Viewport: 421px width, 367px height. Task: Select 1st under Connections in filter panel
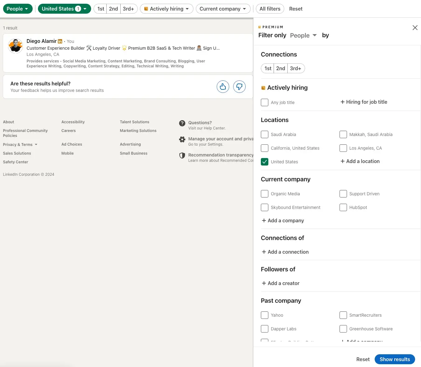click(268, 68)
